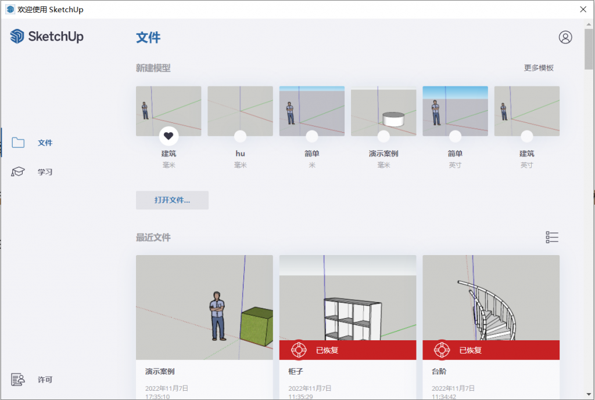Open the 演示案例 recent file thumbnail
Viewport: 595px width, 400px height.
[204, 307]
